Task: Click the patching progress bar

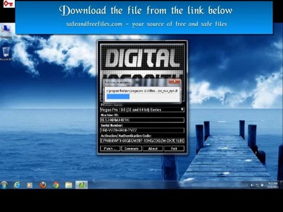Action: (x=142, y=97)
